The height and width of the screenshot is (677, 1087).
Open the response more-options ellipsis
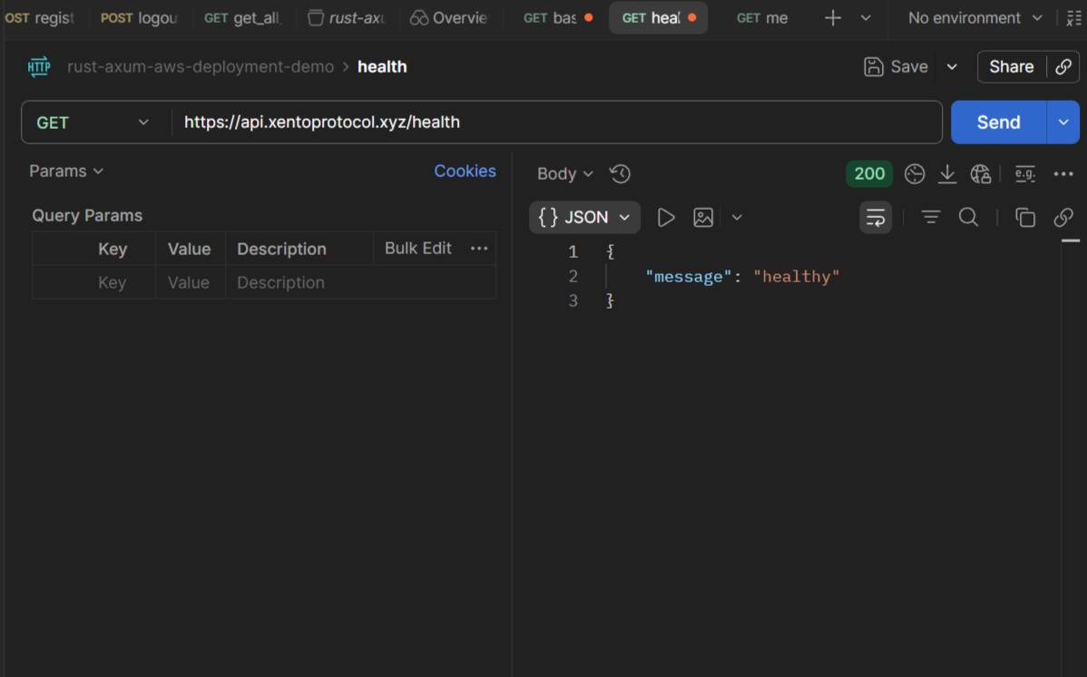click(x=1063, y=174)
